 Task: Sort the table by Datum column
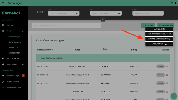106,50
